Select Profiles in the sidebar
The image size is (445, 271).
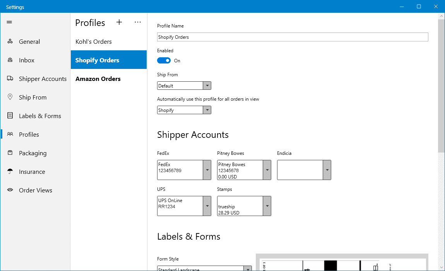(35, 134)
